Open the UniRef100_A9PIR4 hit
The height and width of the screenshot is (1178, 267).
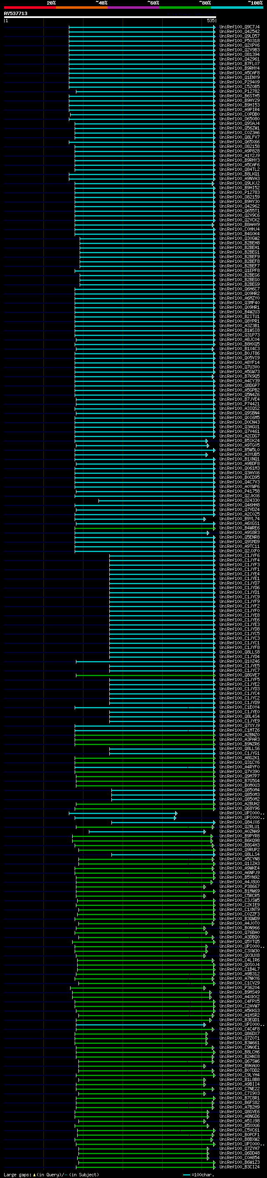coord(239,110)
